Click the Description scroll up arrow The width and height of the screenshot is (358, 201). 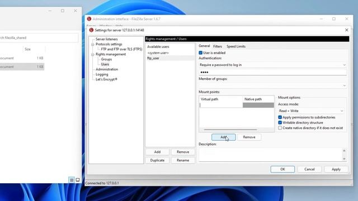tap(344, 151)
